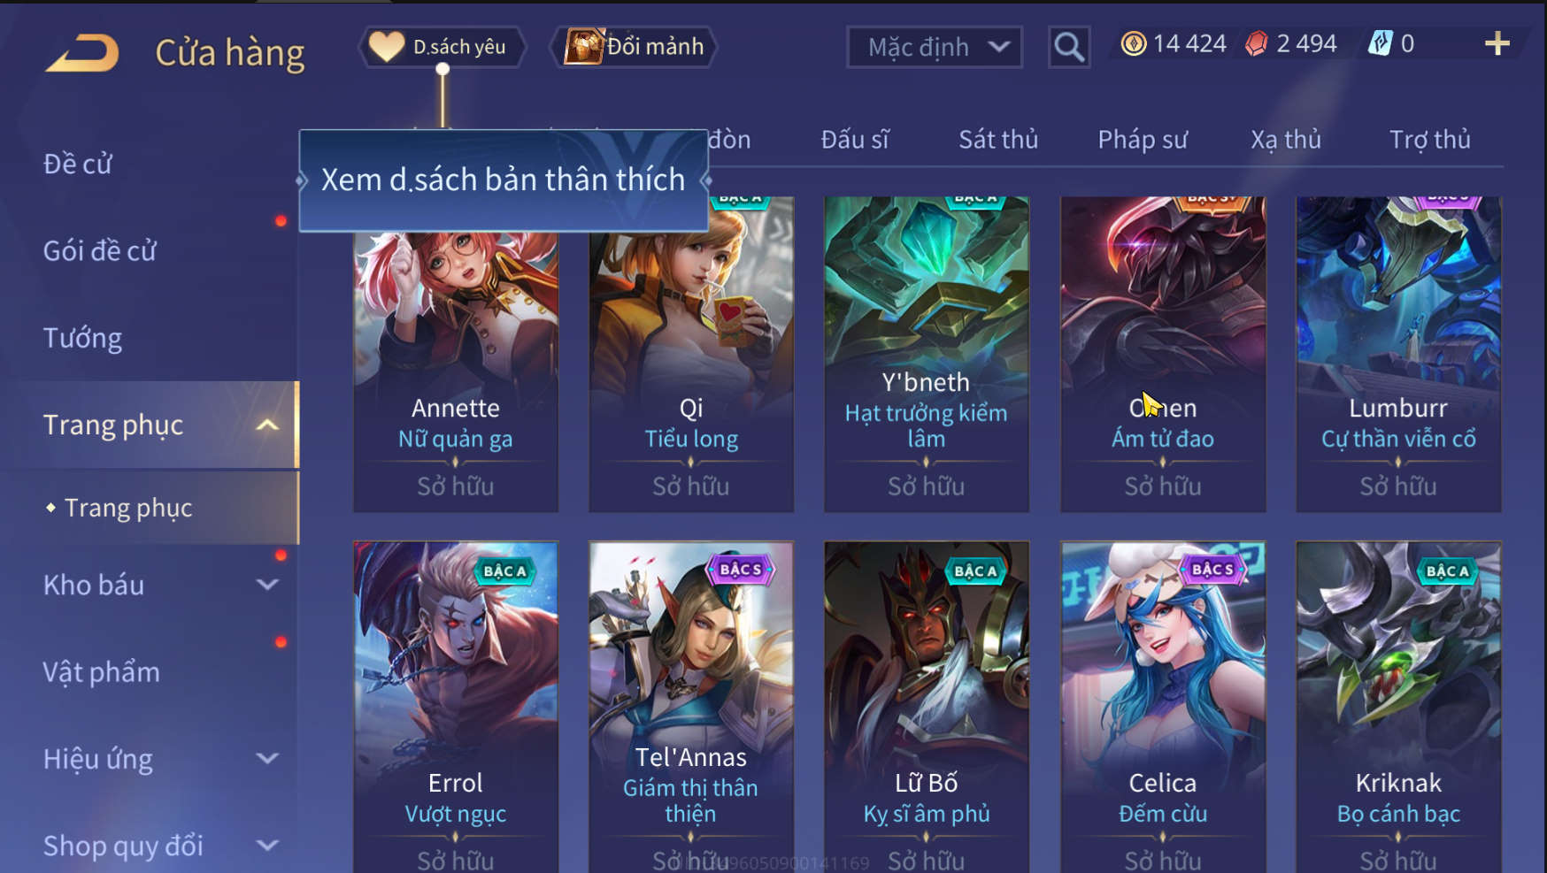
Task: Click the heart icon in D.sách yêu
Action: coord(387,47)
